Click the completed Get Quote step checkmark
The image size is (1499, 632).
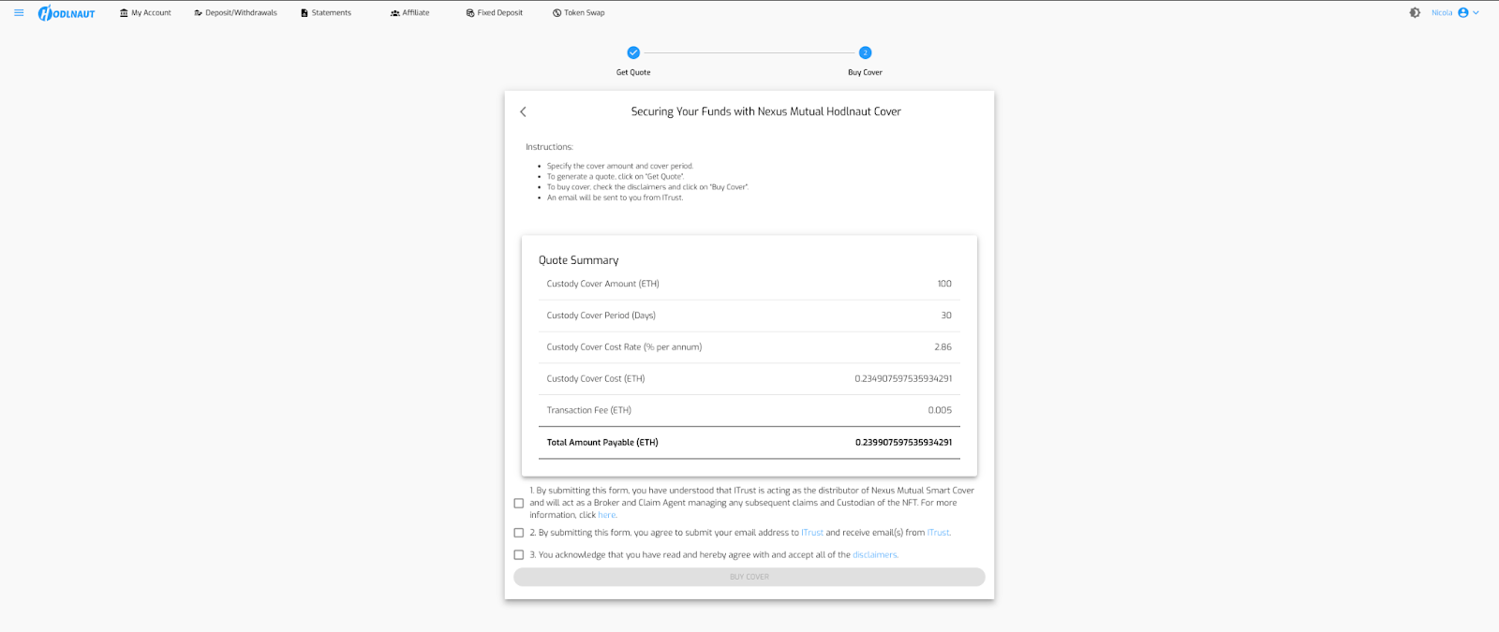click(633, 52)
